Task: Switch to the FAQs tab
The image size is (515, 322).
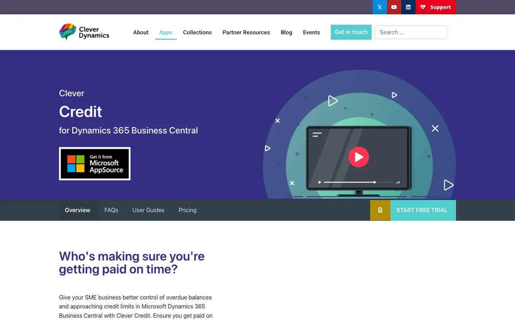Action: (x=111, y=210)
